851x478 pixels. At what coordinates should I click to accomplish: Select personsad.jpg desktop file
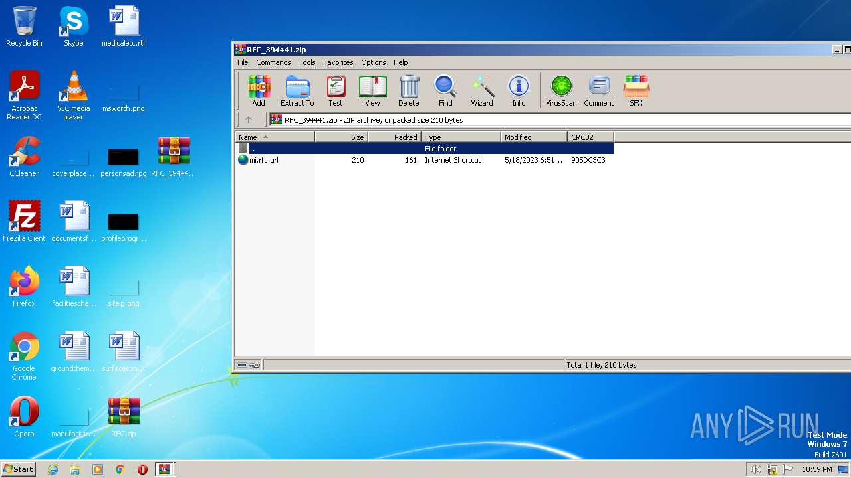pyautogui.click(x=124, y=161)
